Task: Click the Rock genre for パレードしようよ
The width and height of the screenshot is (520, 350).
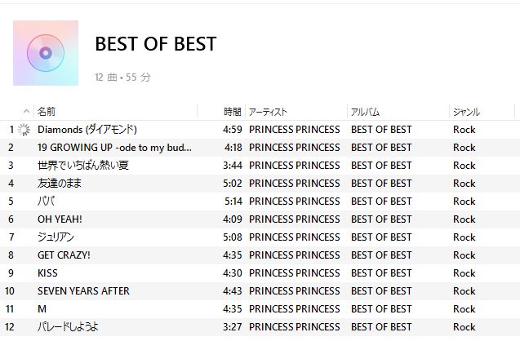Action: (464, 327)
